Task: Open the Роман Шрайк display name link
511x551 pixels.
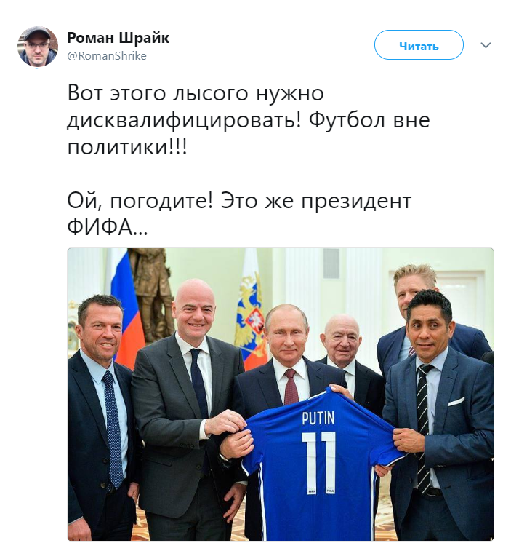Action: [118, 38]
